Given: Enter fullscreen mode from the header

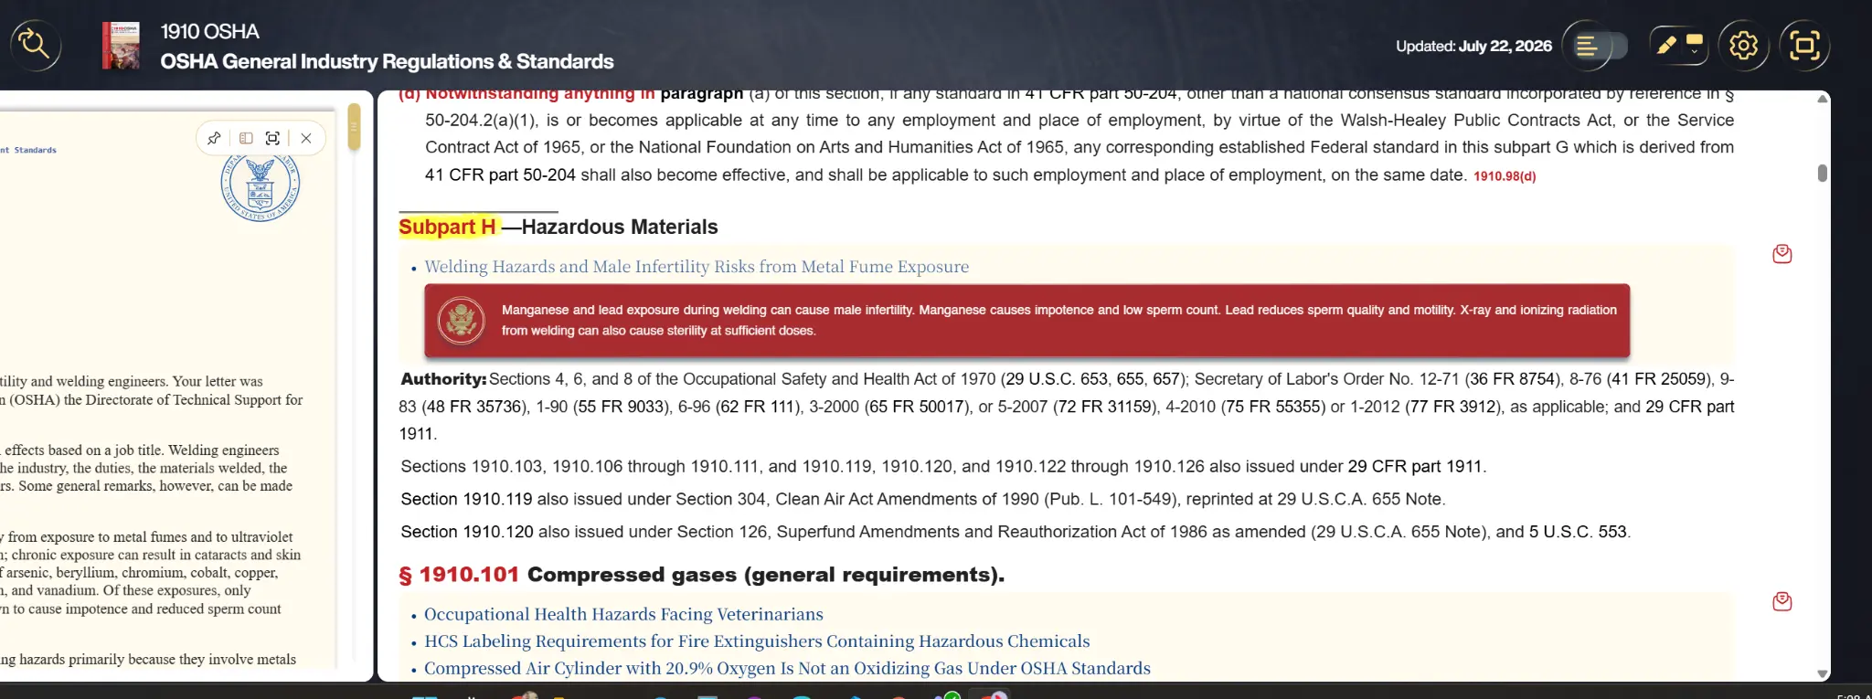Looking at the screenshot, I should (x=1804, y=45).
